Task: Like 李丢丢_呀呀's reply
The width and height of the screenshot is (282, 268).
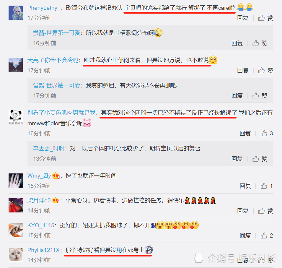Action: 260,159
